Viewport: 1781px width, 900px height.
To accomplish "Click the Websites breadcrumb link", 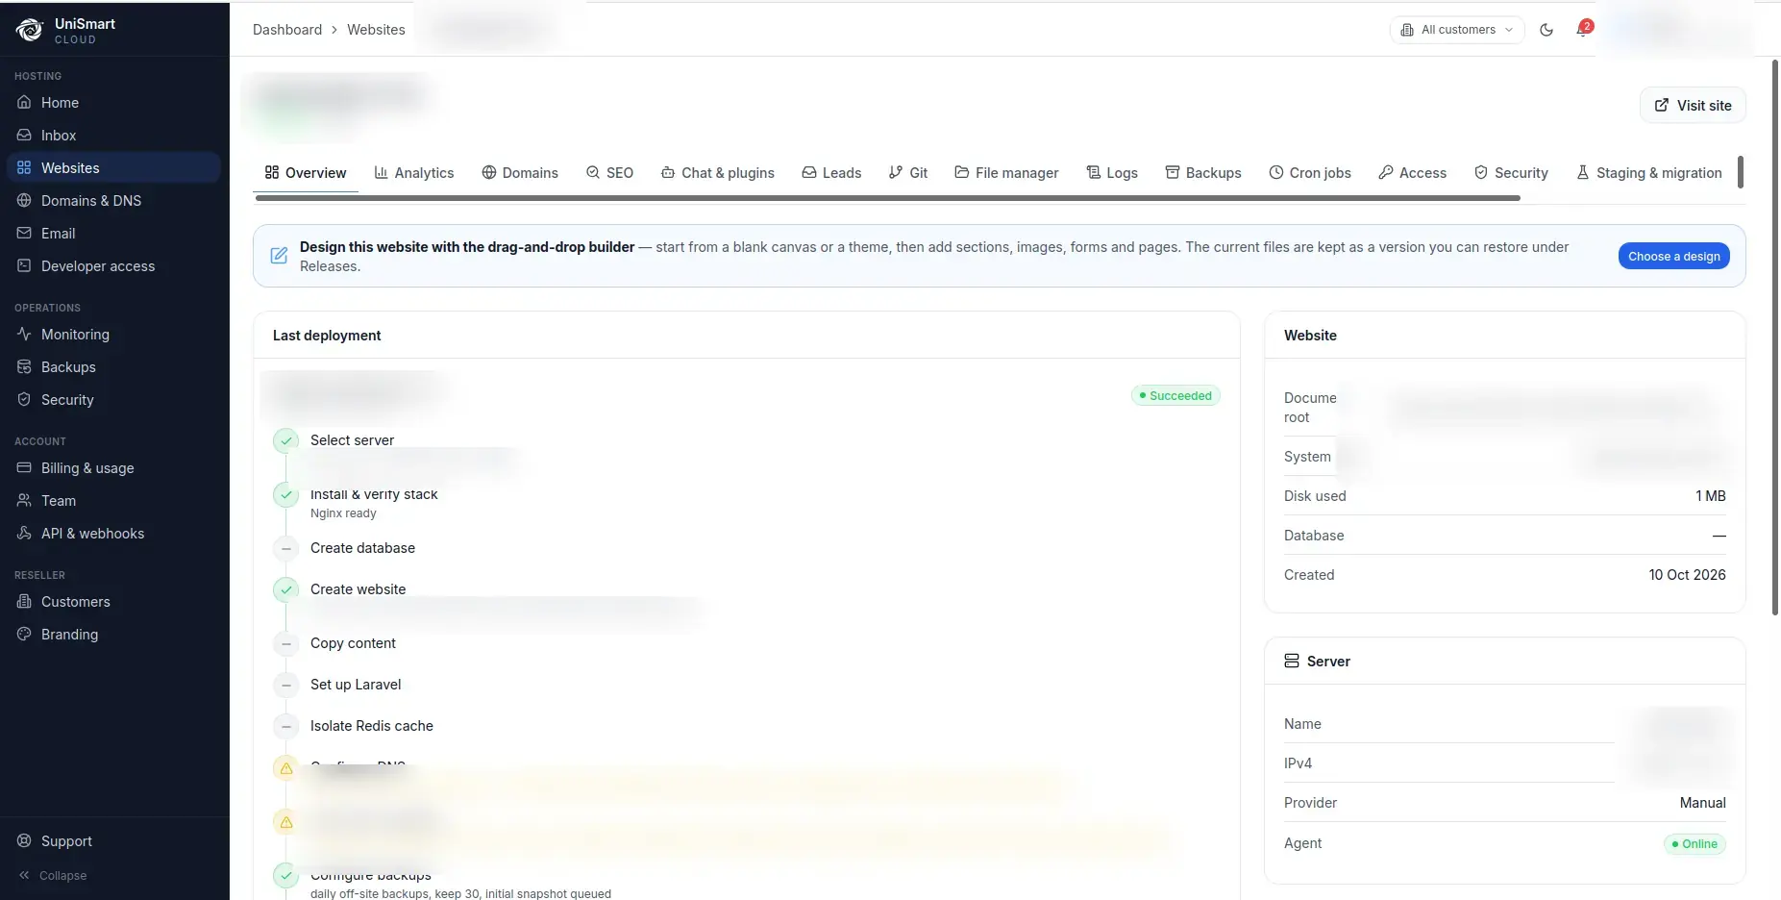I will point(376,30).
